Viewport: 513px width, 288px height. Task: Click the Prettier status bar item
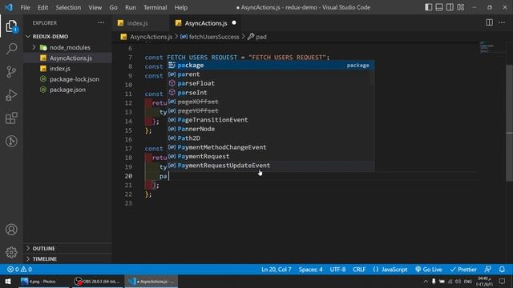tap(463, 270)
